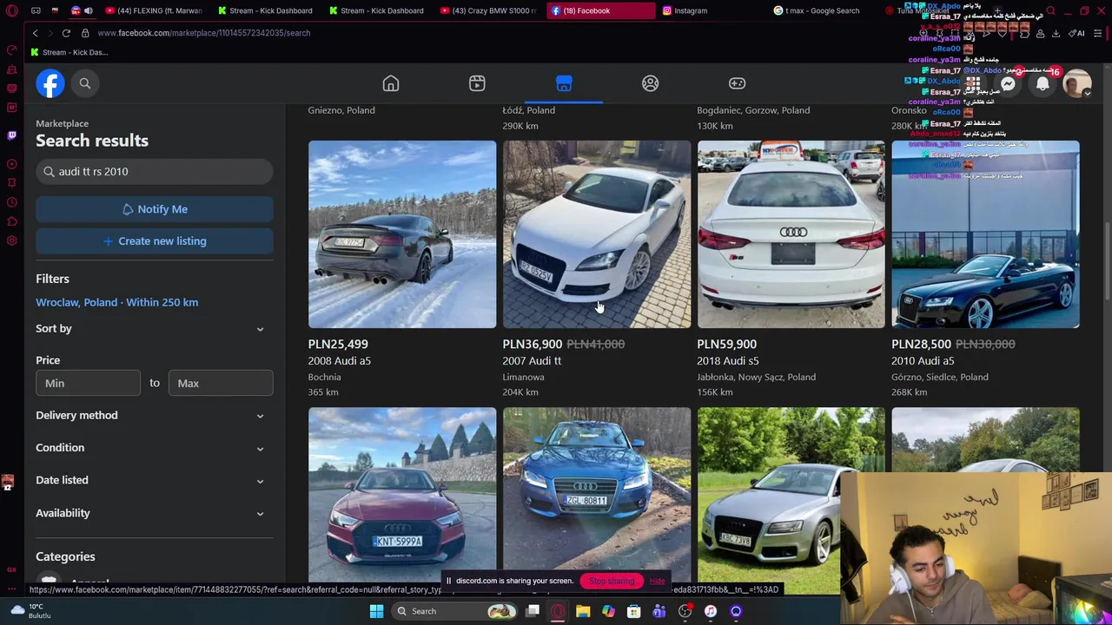Open the Windows Start button
The image size is (1112, 625).
tap(376, 611)
